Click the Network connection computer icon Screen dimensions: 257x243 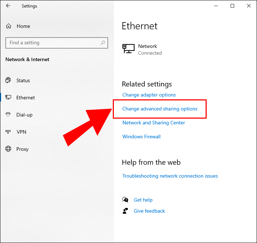128,49
